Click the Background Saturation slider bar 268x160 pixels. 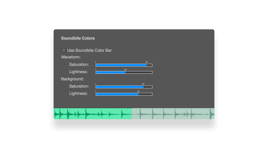pyautogui.click(x=124, y=87)
